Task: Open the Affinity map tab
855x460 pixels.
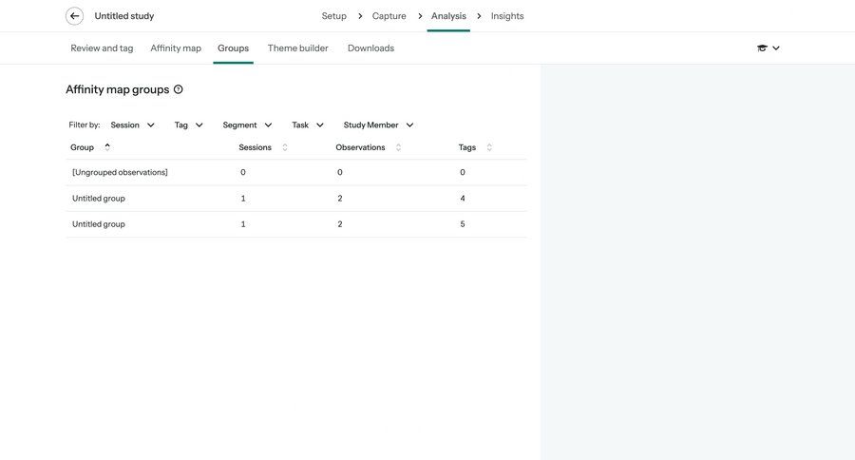Action: 176,48
